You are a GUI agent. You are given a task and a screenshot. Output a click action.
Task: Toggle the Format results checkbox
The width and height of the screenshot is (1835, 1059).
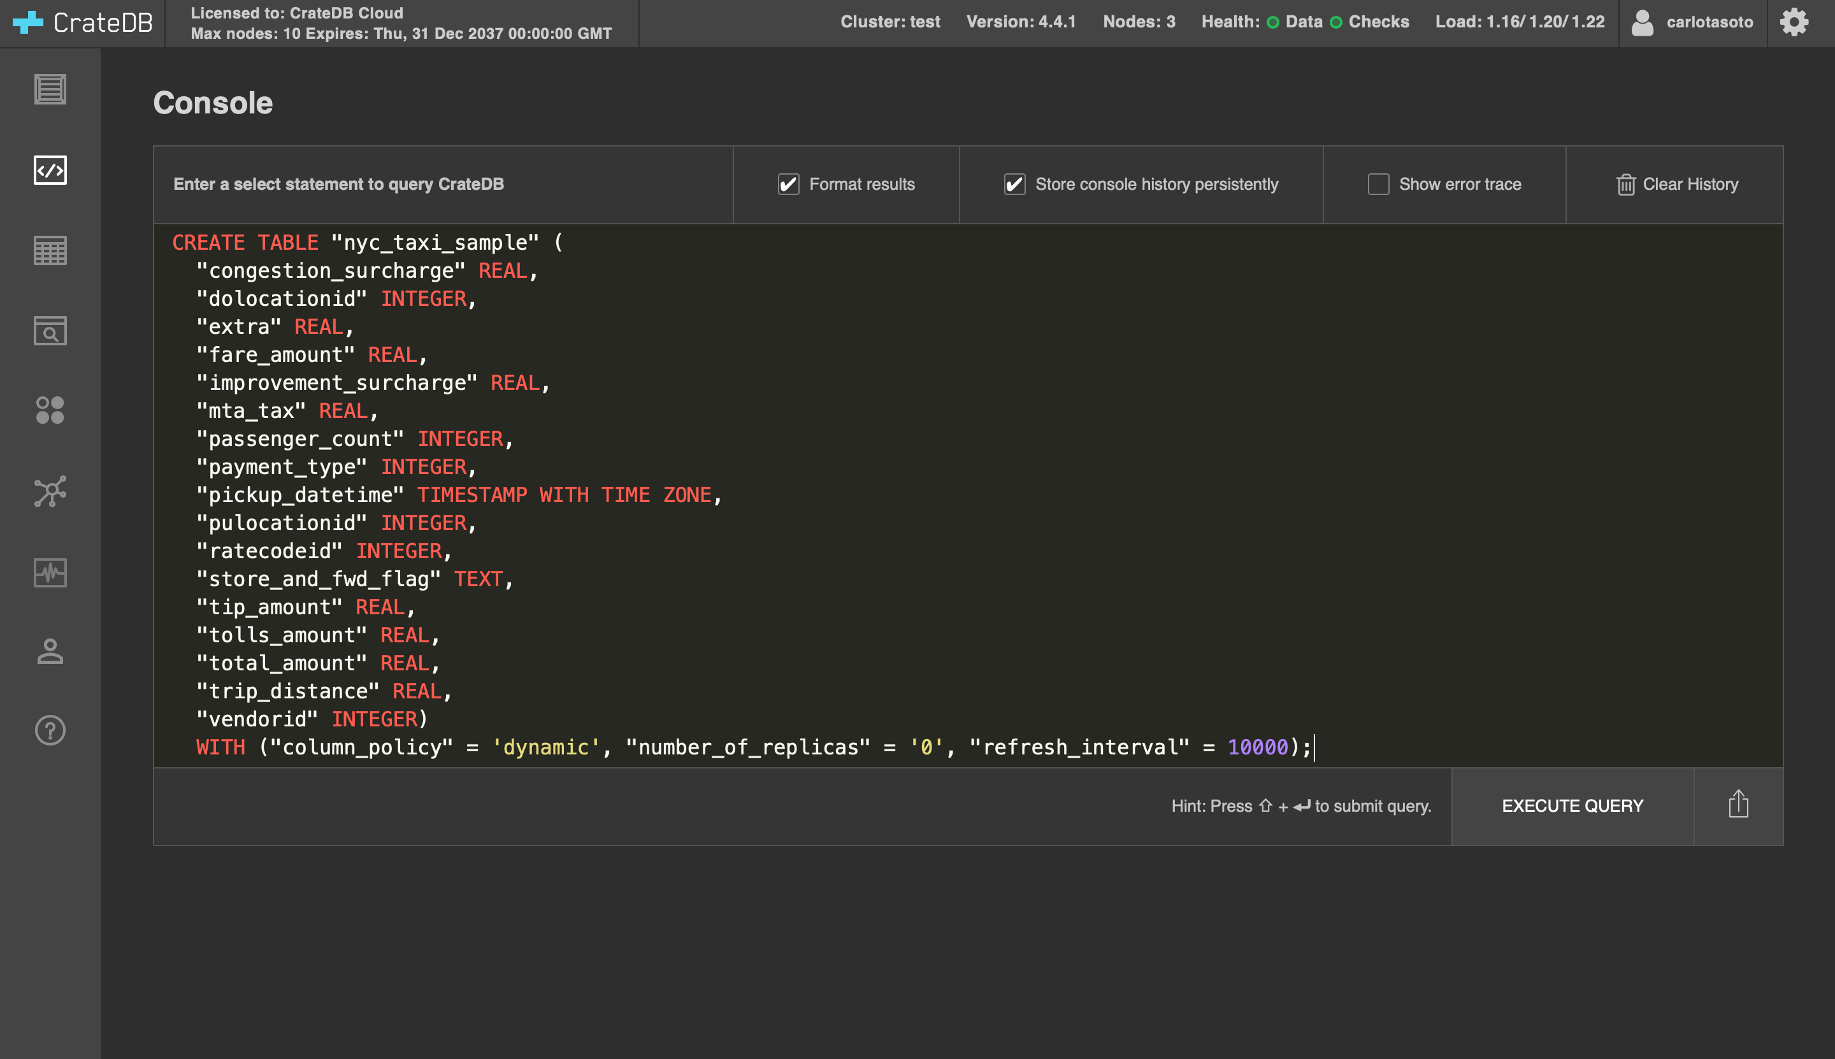[788, 185]
